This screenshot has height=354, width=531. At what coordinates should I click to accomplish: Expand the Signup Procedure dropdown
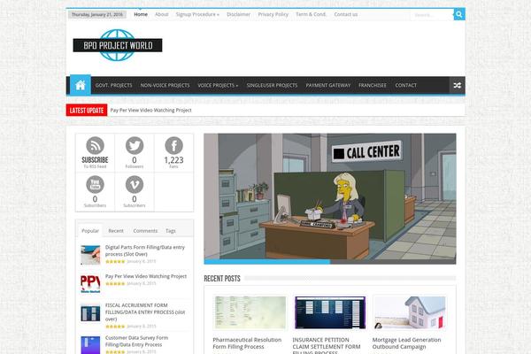197,14
